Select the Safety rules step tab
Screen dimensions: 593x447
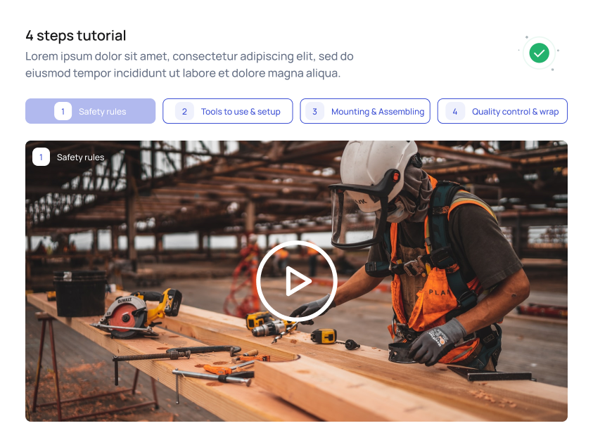tap(90, 111)
